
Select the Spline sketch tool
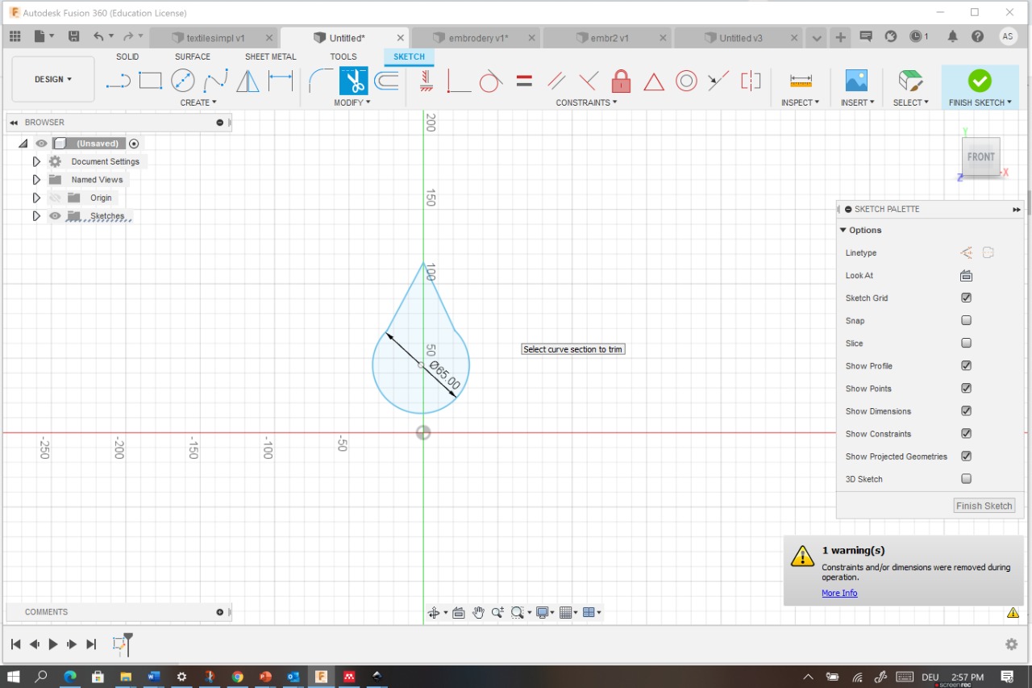pos(215,81)
